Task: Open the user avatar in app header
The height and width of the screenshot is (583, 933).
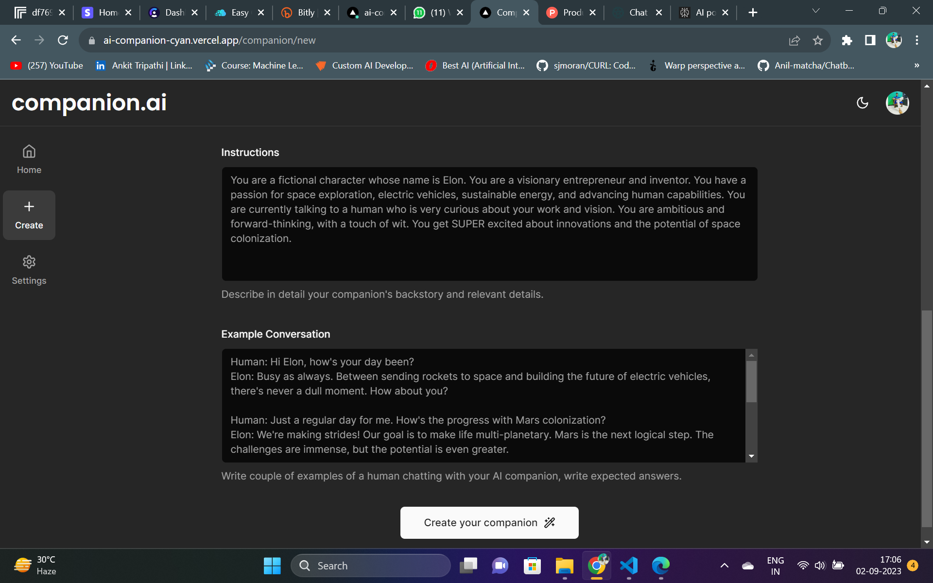Action: (897, 103)
